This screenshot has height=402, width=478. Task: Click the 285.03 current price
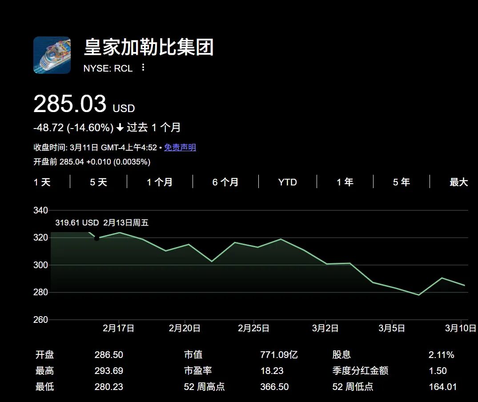(70, 104)
